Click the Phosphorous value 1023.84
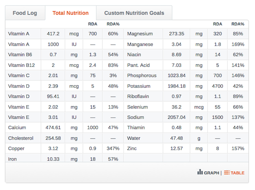This screenshot has width=255, height=190. [177, 76]
